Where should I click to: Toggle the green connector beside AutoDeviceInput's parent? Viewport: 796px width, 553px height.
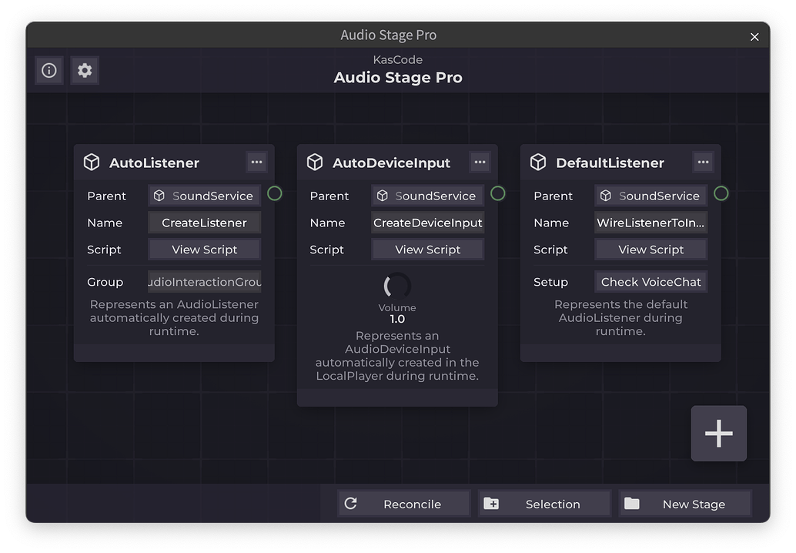[498, 194]
